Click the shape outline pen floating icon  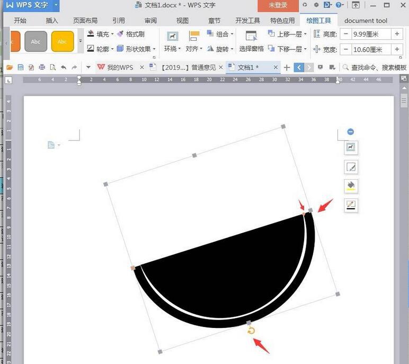(x=351, y=205)
